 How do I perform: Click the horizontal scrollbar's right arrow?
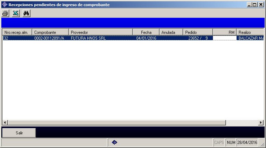261,122
